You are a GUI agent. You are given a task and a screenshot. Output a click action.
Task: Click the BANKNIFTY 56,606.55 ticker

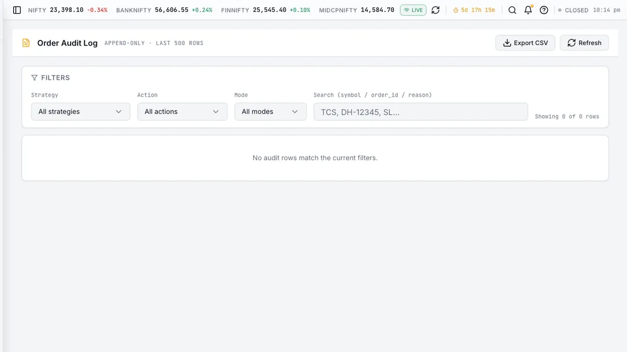(164, 10)
